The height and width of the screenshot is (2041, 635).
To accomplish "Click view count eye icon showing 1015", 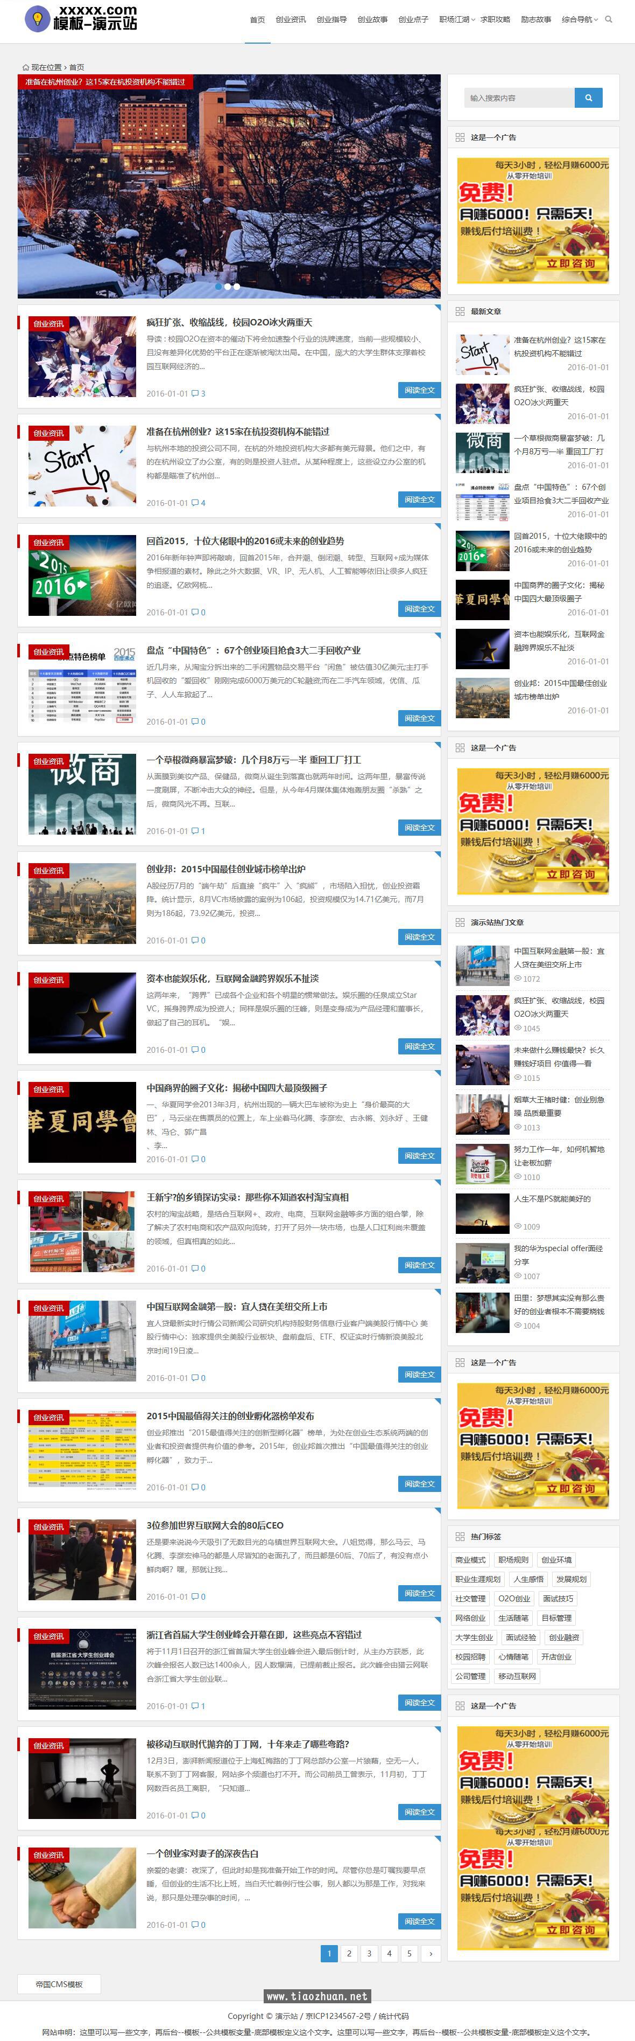I will click(518, 1078).
